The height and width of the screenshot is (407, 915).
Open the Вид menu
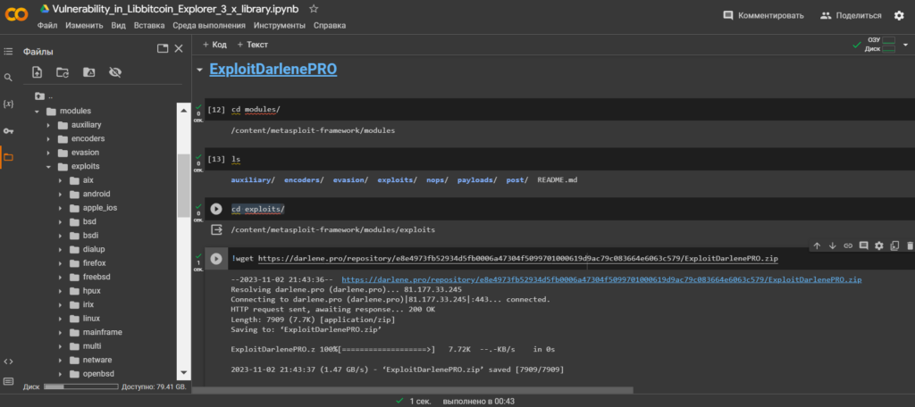tap(119, 26)
